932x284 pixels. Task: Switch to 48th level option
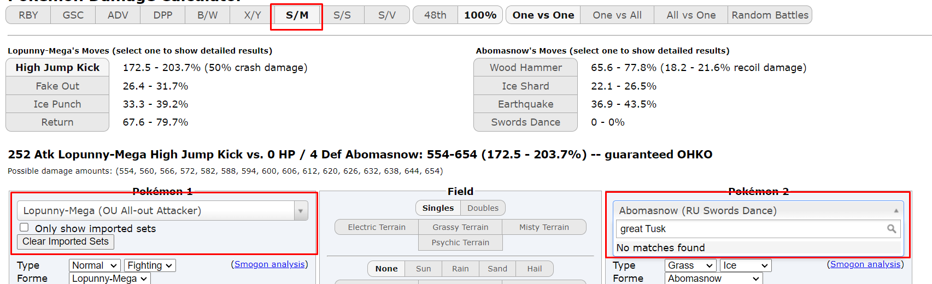click(x=435, y=15)
